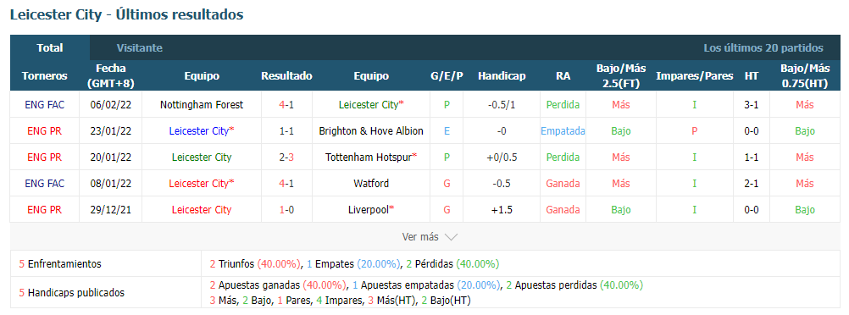Click the Handicap column header
The height and width of the screenshot is (315, 849).
pyautogui.click(x=502, y=75)
